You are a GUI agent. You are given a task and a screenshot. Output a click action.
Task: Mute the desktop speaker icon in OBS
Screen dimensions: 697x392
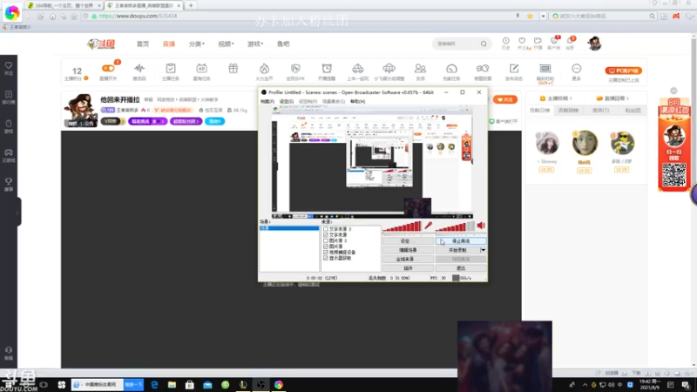click(482, 226)
